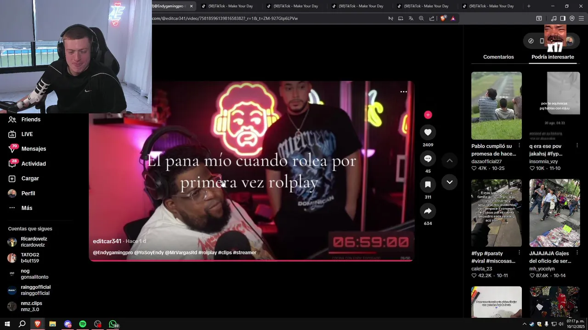Click the Discord icon in the taskbar

point(68,324)
